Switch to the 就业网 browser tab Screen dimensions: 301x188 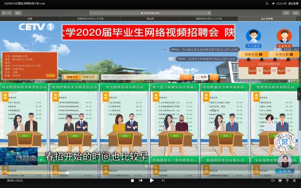point(150,18)
